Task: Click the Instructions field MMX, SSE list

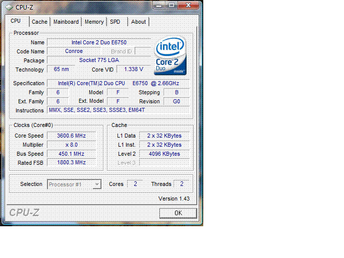Action: (118, 110)
